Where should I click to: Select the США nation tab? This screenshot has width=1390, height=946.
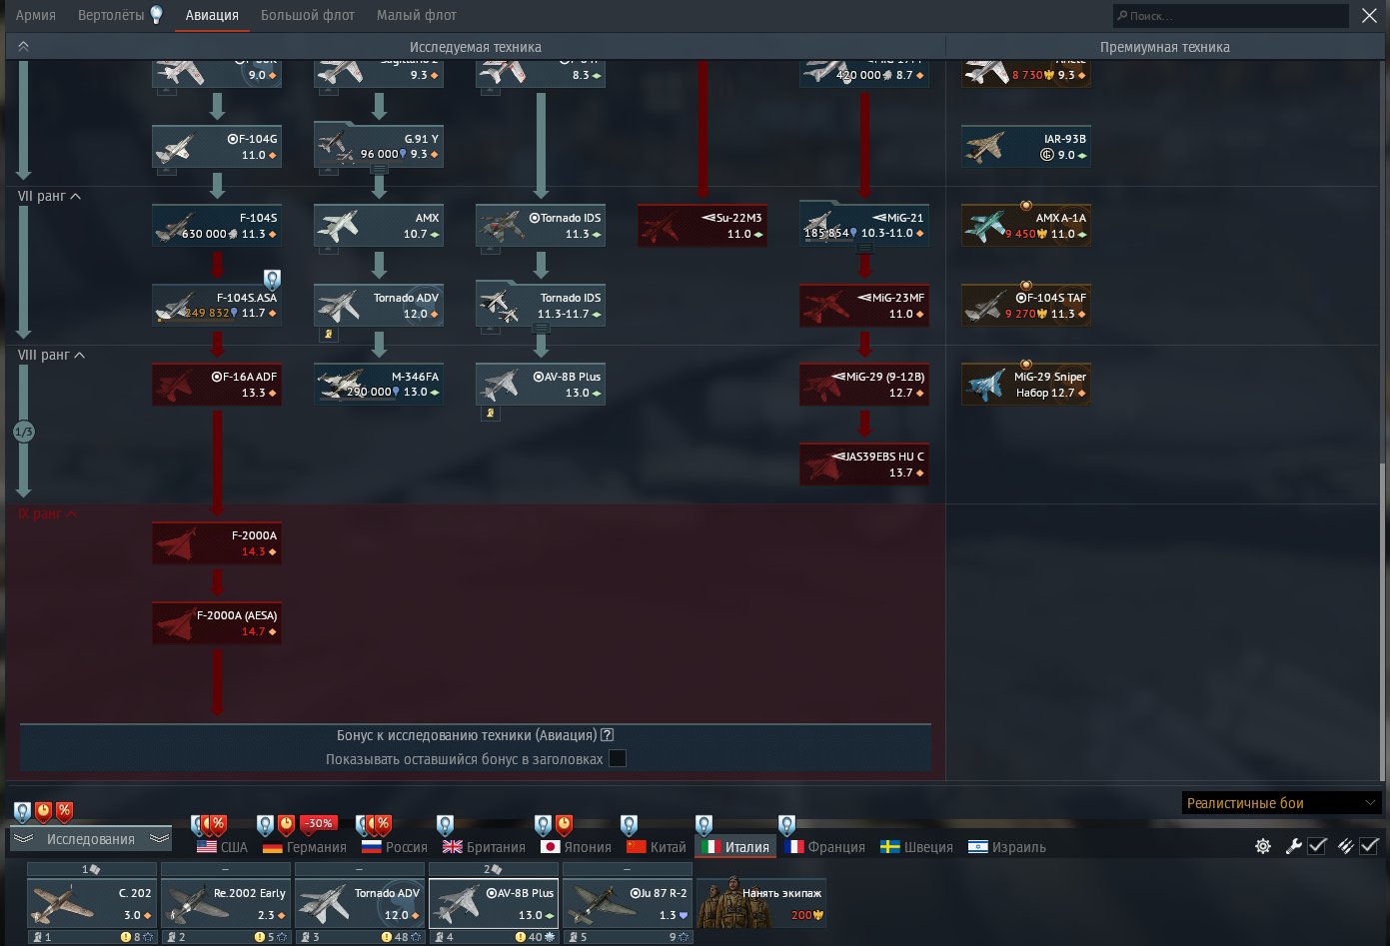click(x=222, y=847)
